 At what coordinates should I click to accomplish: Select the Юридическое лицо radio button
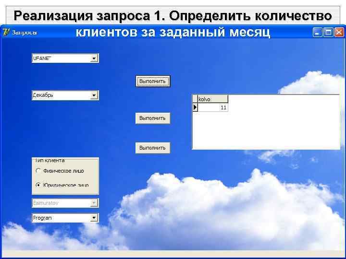click(38, 185)
